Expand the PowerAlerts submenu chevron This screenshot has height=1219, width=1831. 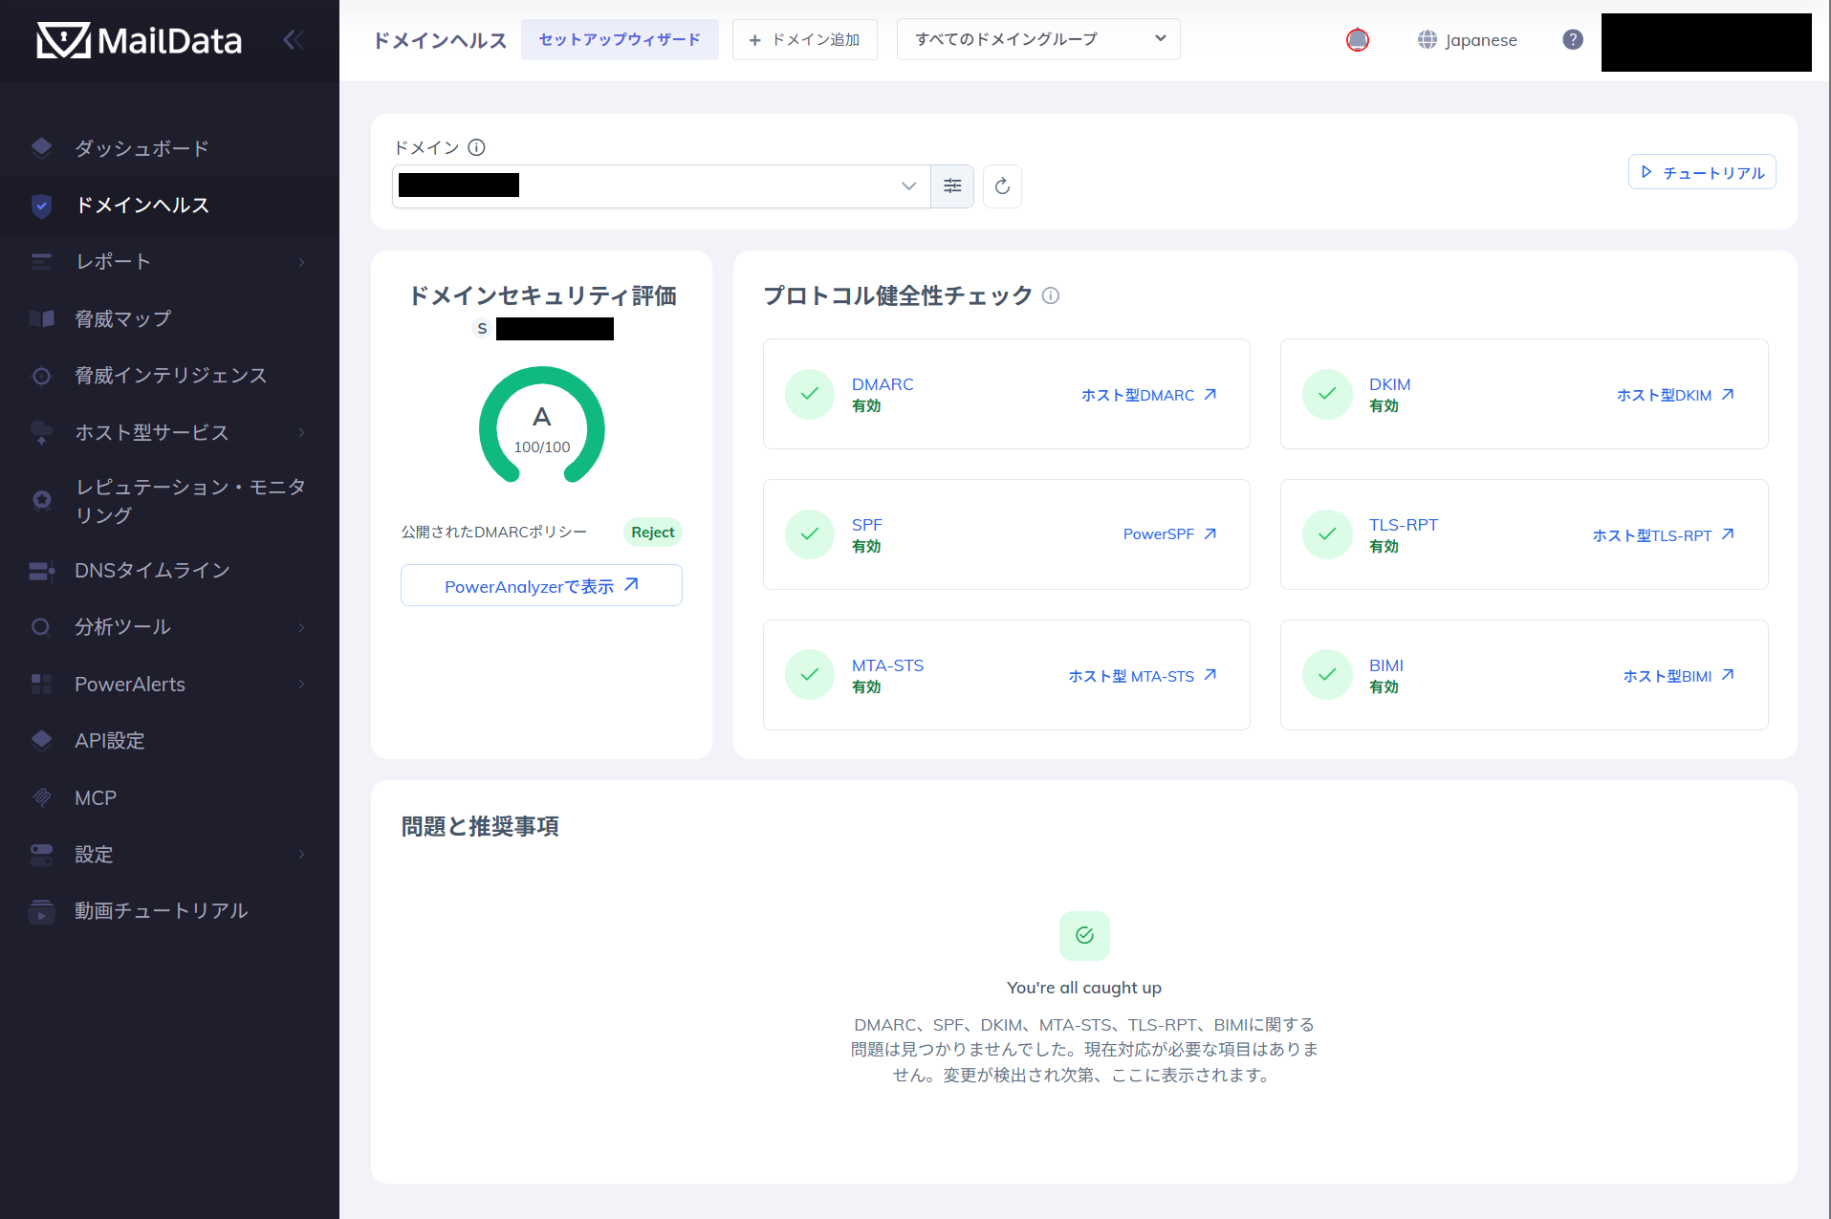(302, 684)
